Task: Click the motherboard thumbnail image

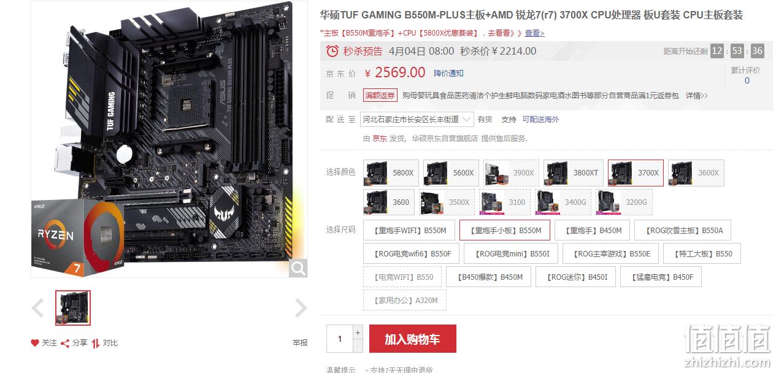Action: click(73, 308)
